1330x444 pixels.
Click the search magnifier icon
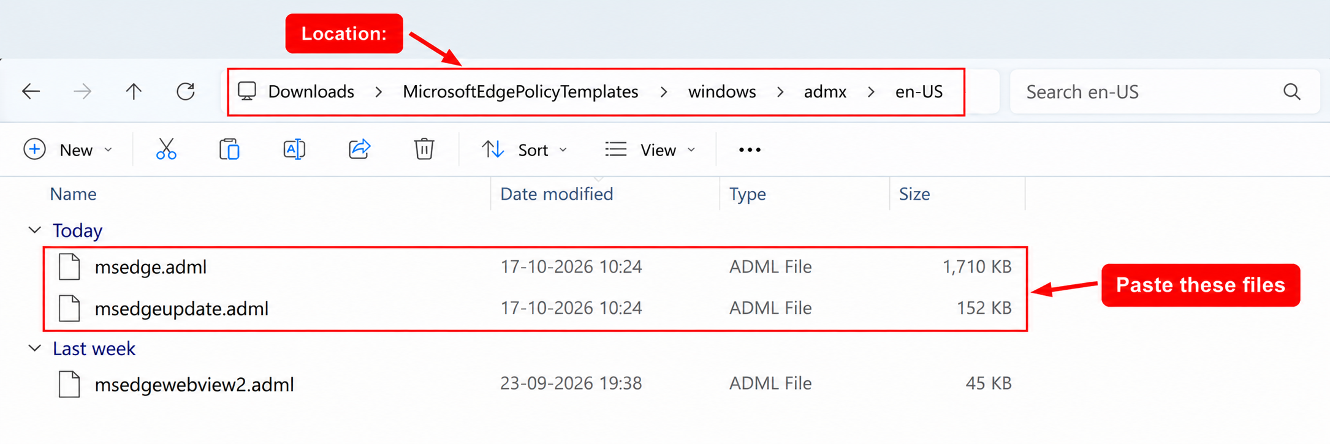[x=1292, y=92]
